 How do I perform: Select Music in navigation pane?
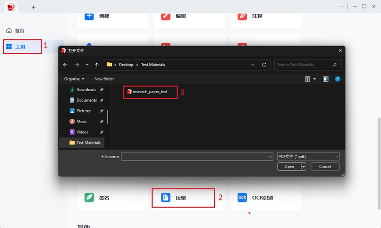82,122
